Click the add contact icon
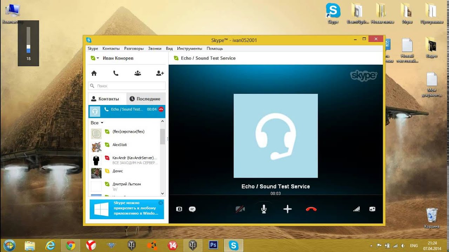The image size is (449, 252). pyautogui.click(x=160, y=73)
